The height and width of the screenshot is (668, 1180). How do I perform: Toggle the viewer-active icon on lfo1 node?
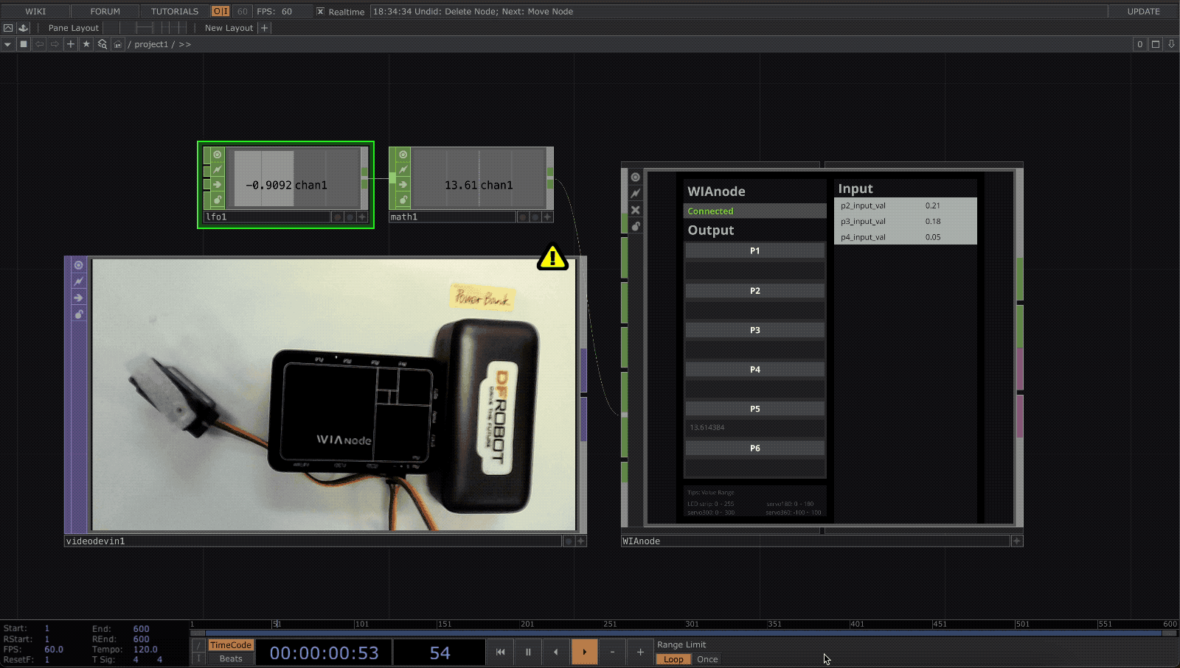(218, 155)
